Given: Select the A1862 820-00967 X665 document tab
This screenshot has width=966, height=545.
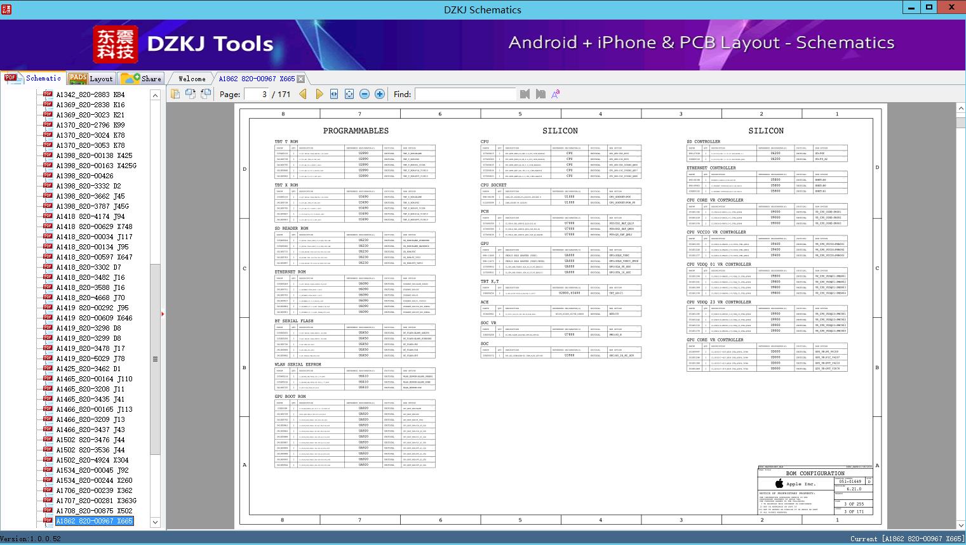Looking at the screenshot, I should [x=257, y=79].
